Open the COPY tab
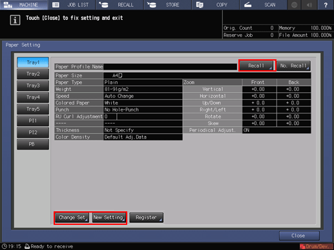334x250 pixels. 215,5
